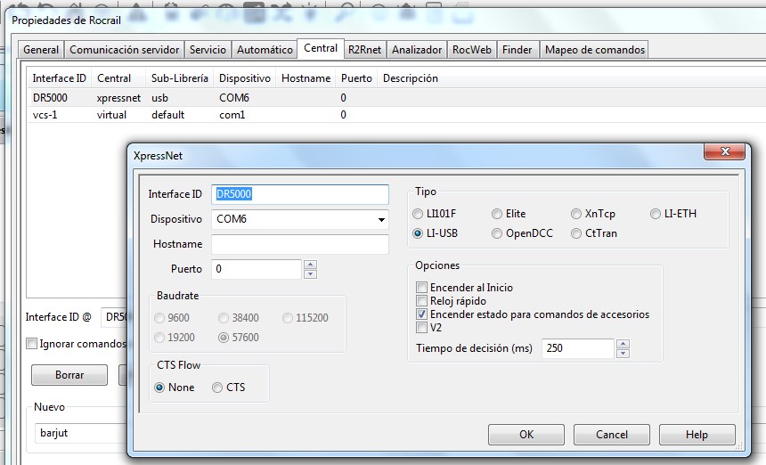Screen dimensions: 766x465
Task: Open the R2Rnet tab
Action: (x=364, y=50)
